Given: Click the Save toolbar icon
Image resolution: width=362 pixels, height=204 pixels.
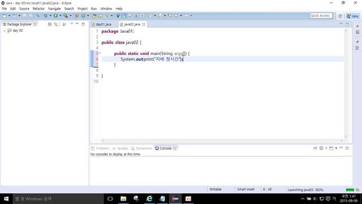Looking at the screenshot, I should pyautogui.click(x=24, y=16).
